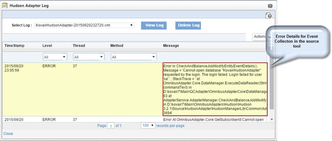Click the help document icon
Screen dimensions: 332x141
(268, 16)
